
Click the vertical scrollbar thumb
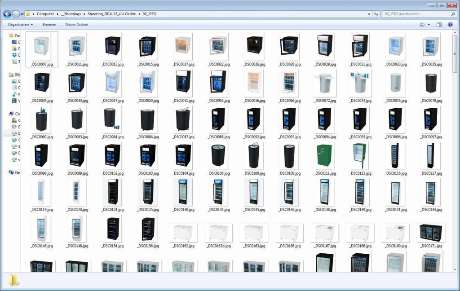point(455,54)
